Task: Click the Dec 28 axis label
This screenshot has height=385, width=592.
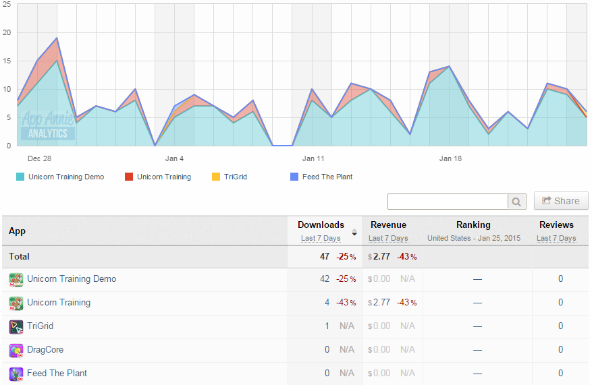Action: (x=39, y=158)
